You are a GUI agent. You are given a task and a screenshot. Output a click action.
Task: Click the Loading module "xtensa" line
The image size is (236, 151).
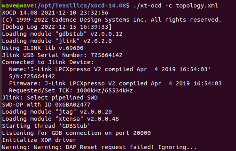60,119
